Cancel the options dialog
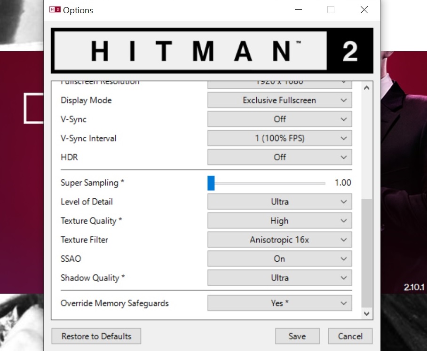The width and height of the screenshot is (427, 351). click(350, 336)
